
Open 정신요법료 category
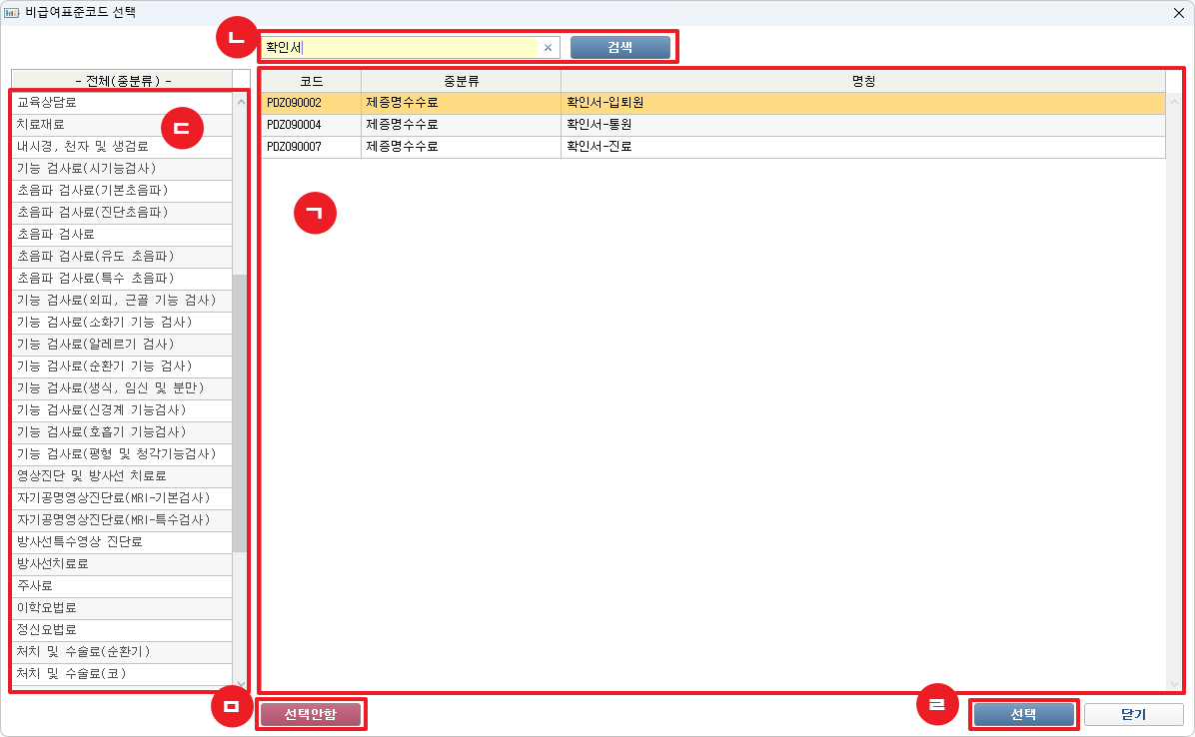pos(120,630)
